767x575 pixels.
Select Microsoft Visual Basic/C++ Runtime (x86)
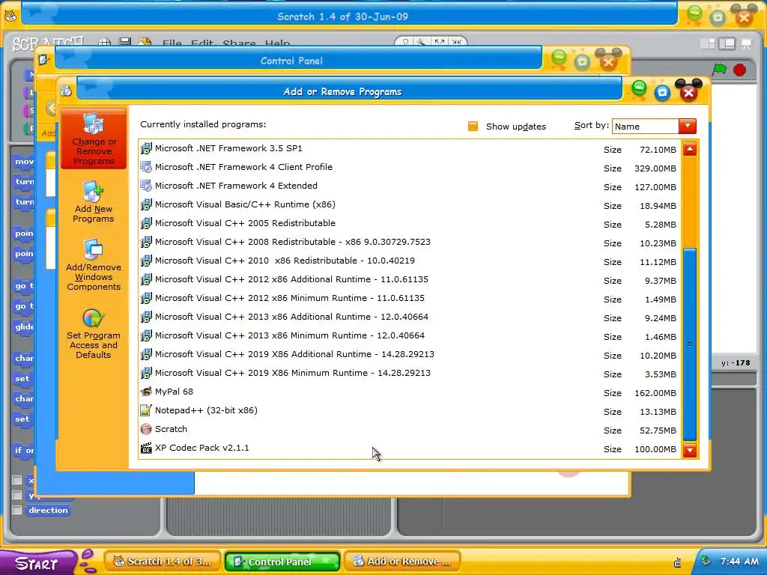410,205
